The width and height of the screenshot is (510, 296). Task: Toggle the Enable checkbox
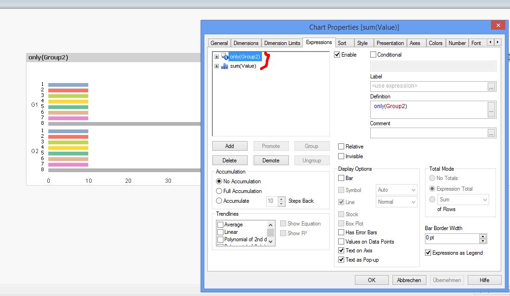(337, 55)
